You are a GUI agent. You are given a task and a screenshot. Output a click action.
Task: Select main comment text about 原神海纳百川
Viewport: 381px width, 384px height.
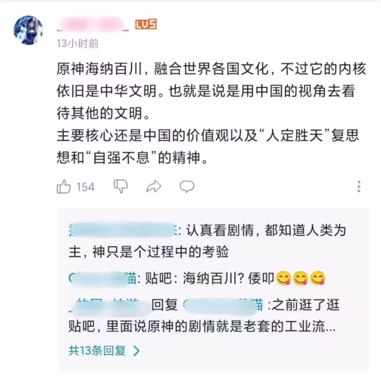pyautogui.click(x=211, y=113)
